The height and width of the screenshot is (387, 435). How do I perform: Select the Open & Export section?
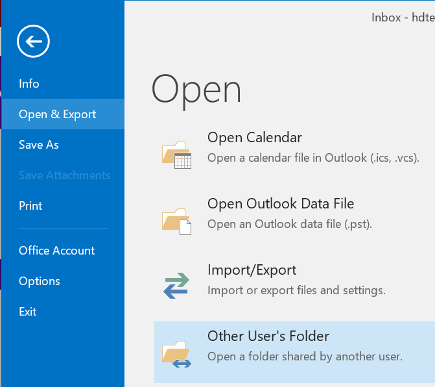coord(63,114)
